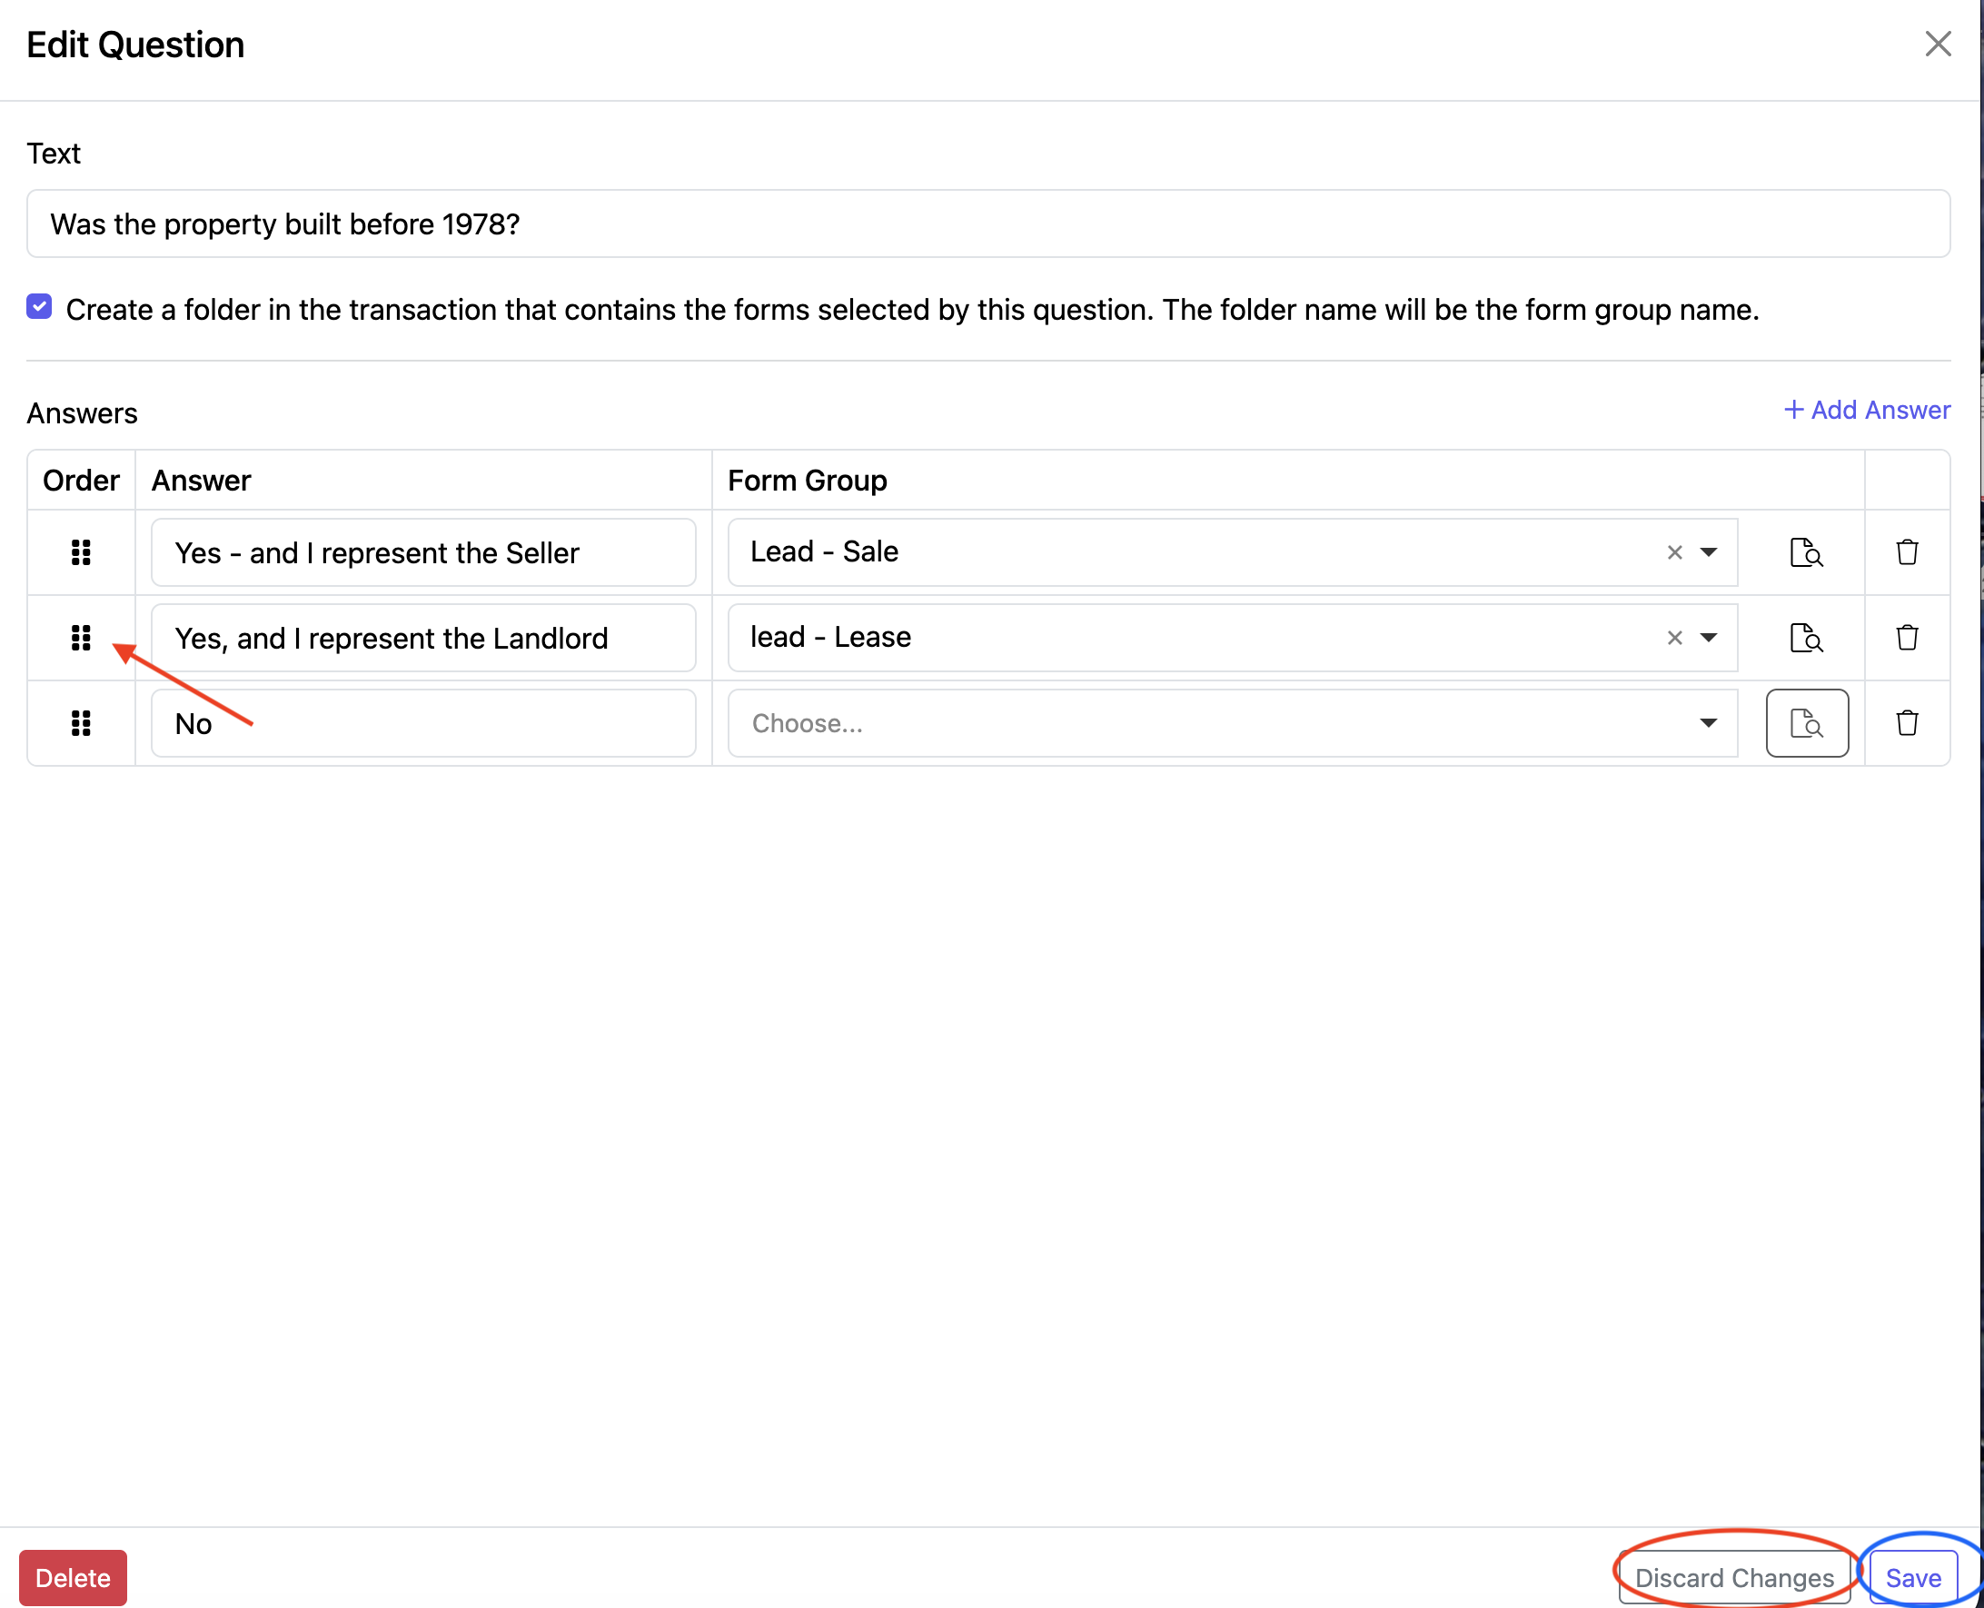Preview forms for lead - Lease group
Image resolution: width=1984 pixels, height=1608 pixels.
(x=1806, y=638)
